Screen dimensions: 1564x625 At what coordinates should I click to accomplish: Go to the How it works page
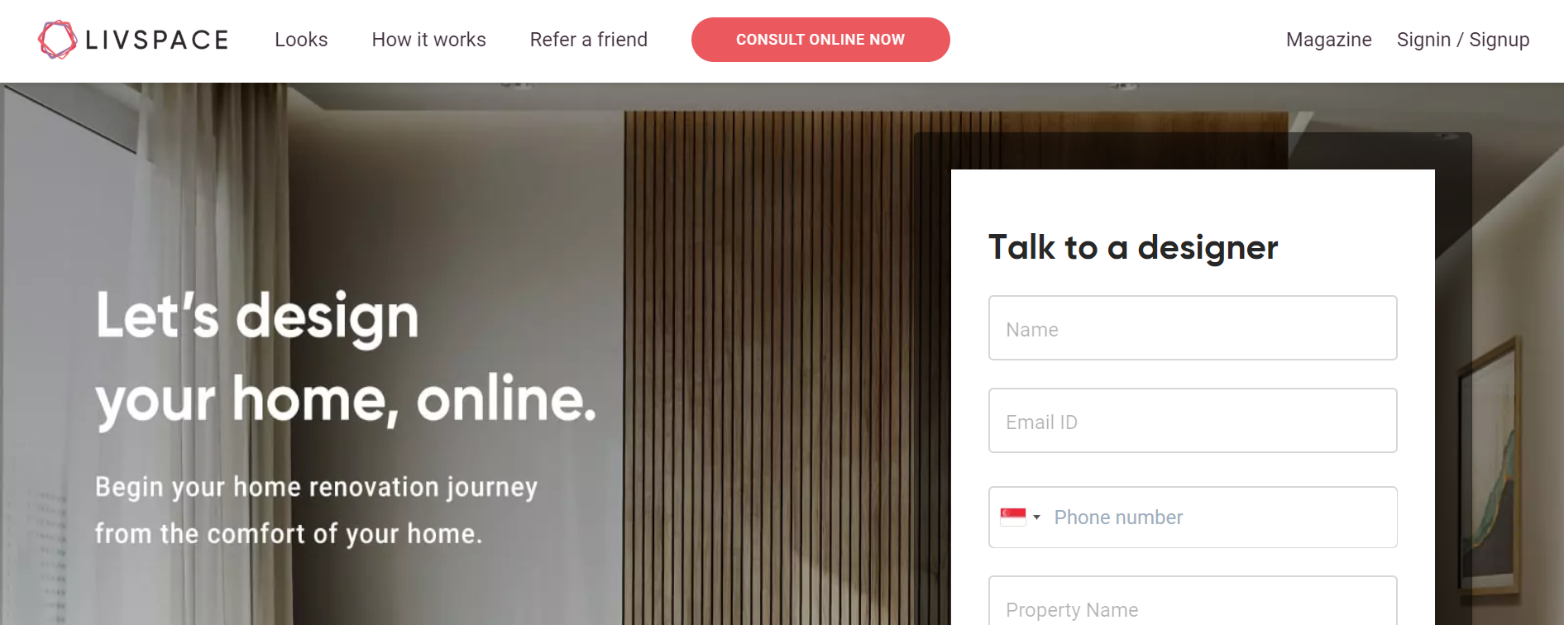428,40
